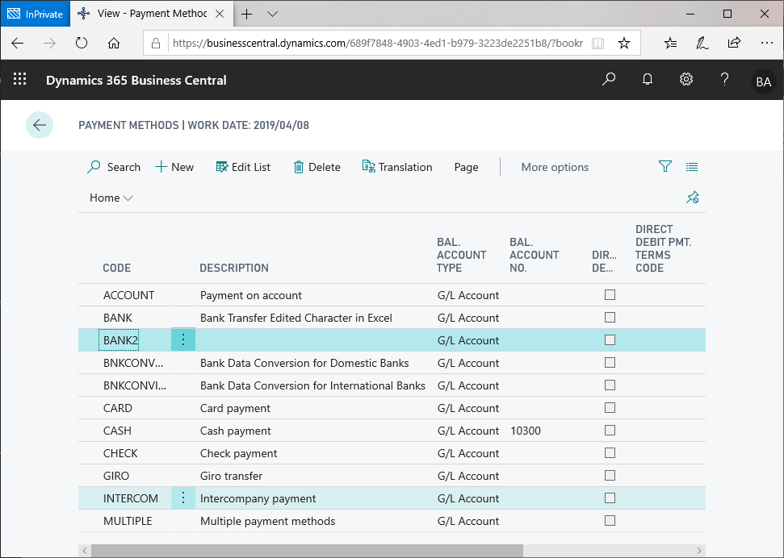Image resolution: width=784 pixels, height=558 pixels.
Task: Select the INTERCOM code cell
Action: click(x=131, y=498)
